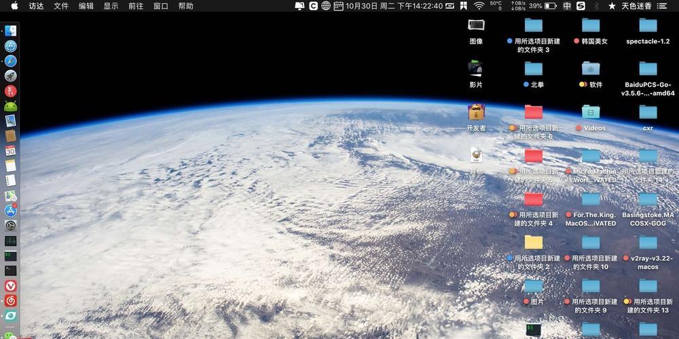
Task: Select the BaiduPCS-Go folder icon
Action: click(x=648, y=68)
